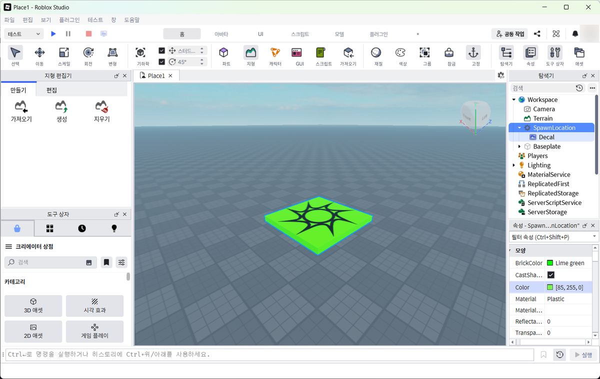Insert a Script (스크립트)
The height and width of the screenshot is (379, 600).
(323, 56)
